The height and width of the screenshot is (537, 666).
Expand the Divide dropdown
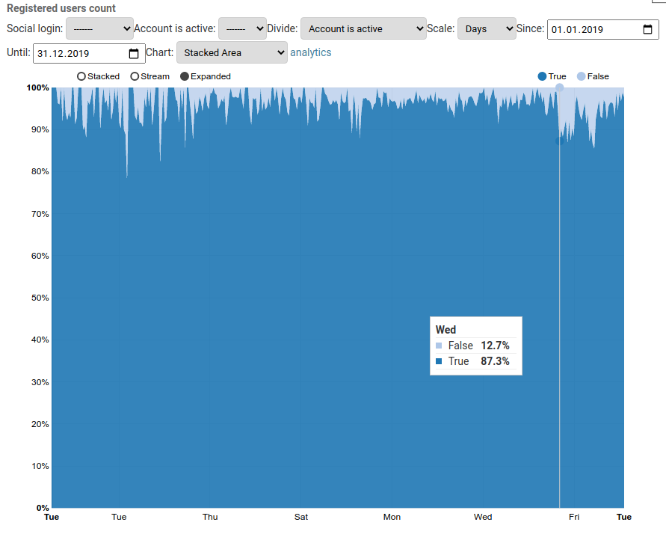point(363,29)
